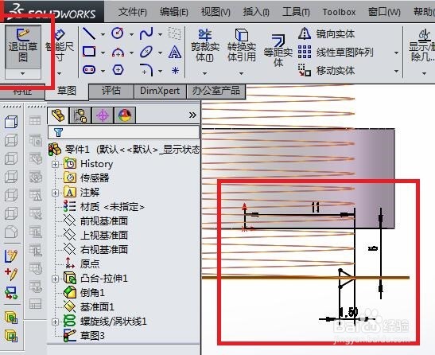Click Linear Sketch Pattern (线性草图阵列)

[x=336, y=52]
